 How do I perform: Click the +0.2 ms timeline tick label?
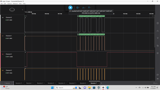coord(125,14)
